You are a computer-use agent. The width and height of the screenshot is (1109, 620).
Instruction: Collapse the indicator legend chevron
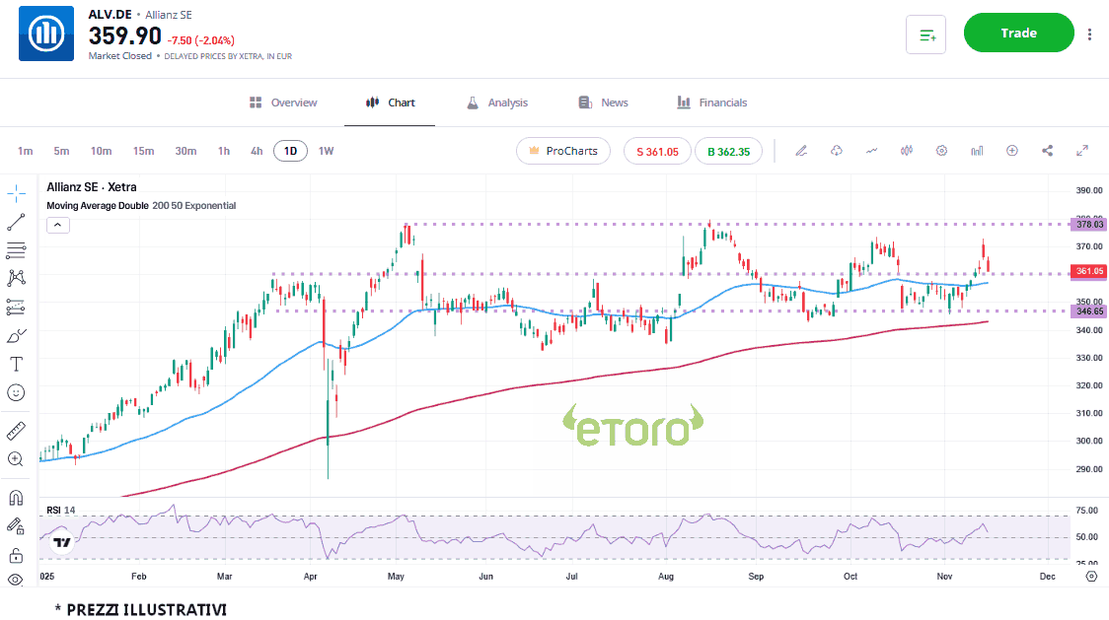tap(57, 225)
